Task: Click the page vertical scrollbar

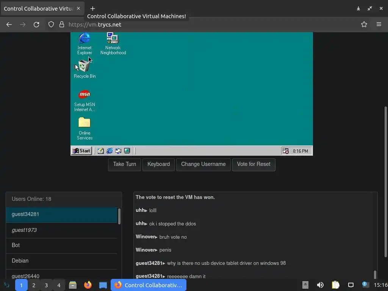Action: [x=385, y=182]
